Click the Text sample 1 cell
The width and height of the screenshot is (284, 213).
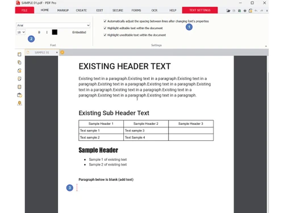pos(101,131)
